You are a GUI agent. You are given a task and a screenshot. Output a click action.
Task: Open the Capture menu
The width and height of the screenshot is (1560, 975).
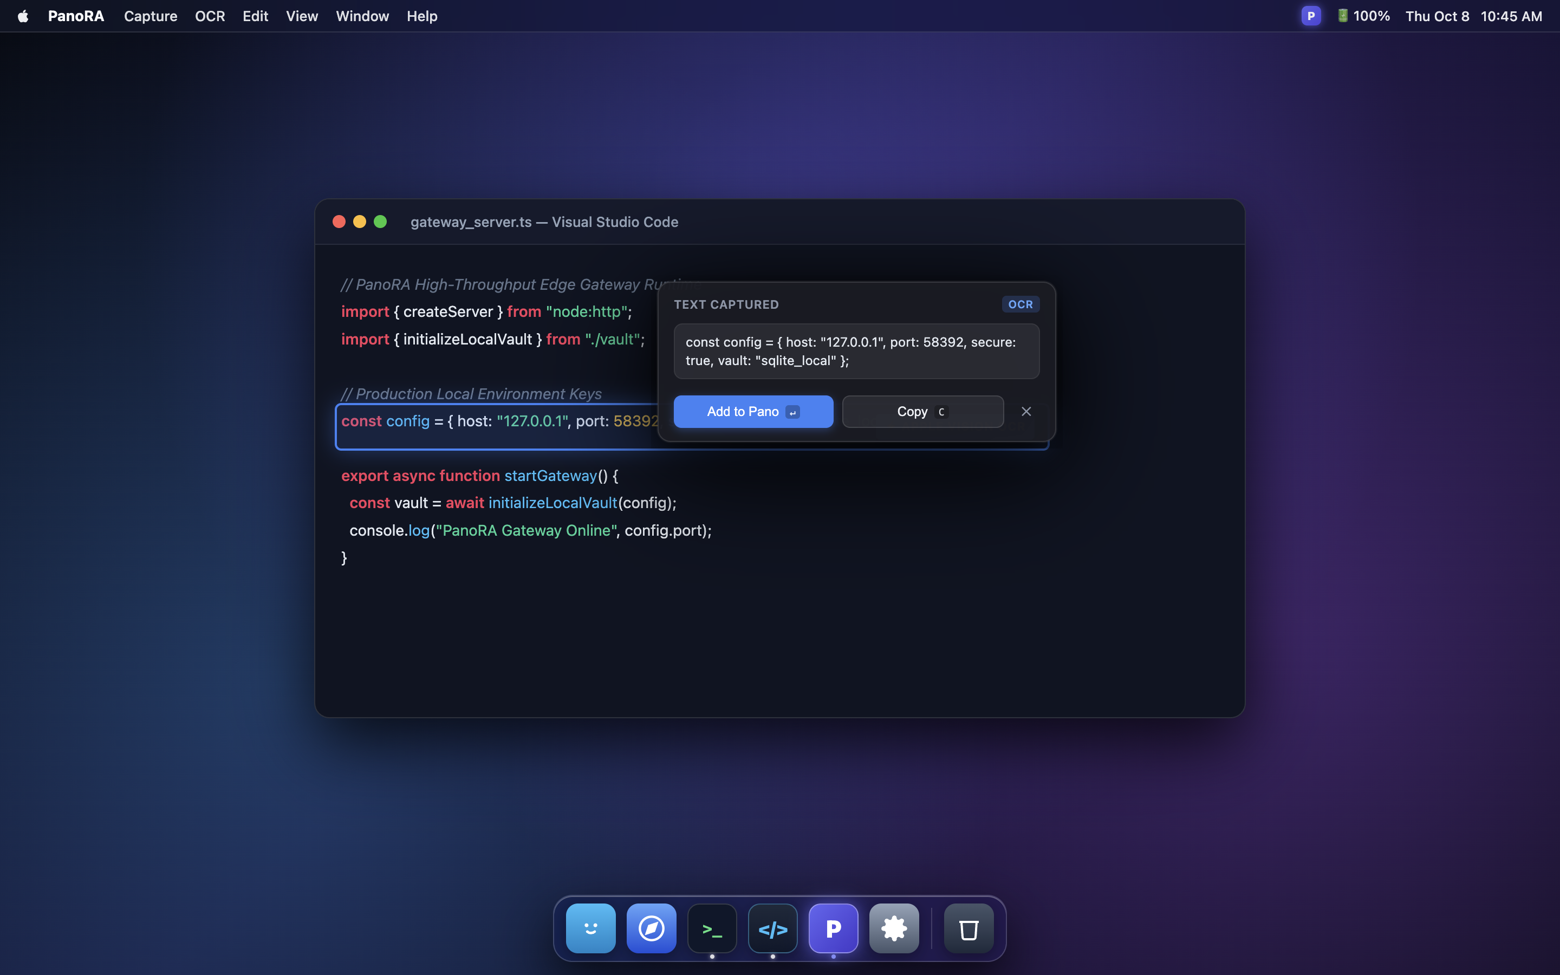pos(150,16)
